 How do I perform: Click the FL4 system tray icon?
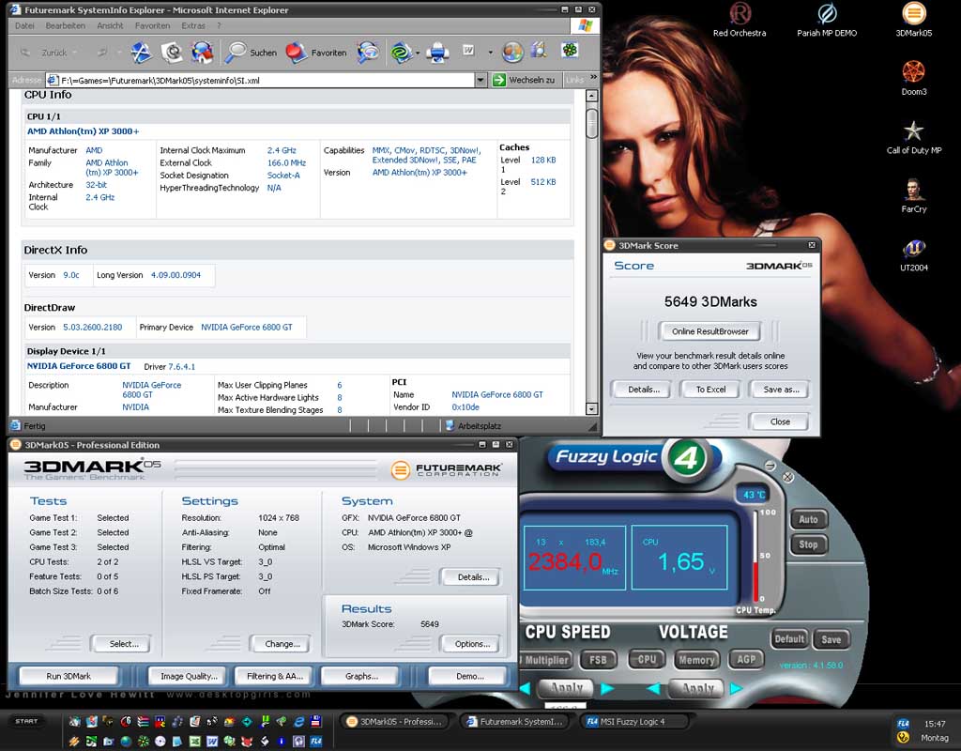point(903,724)
